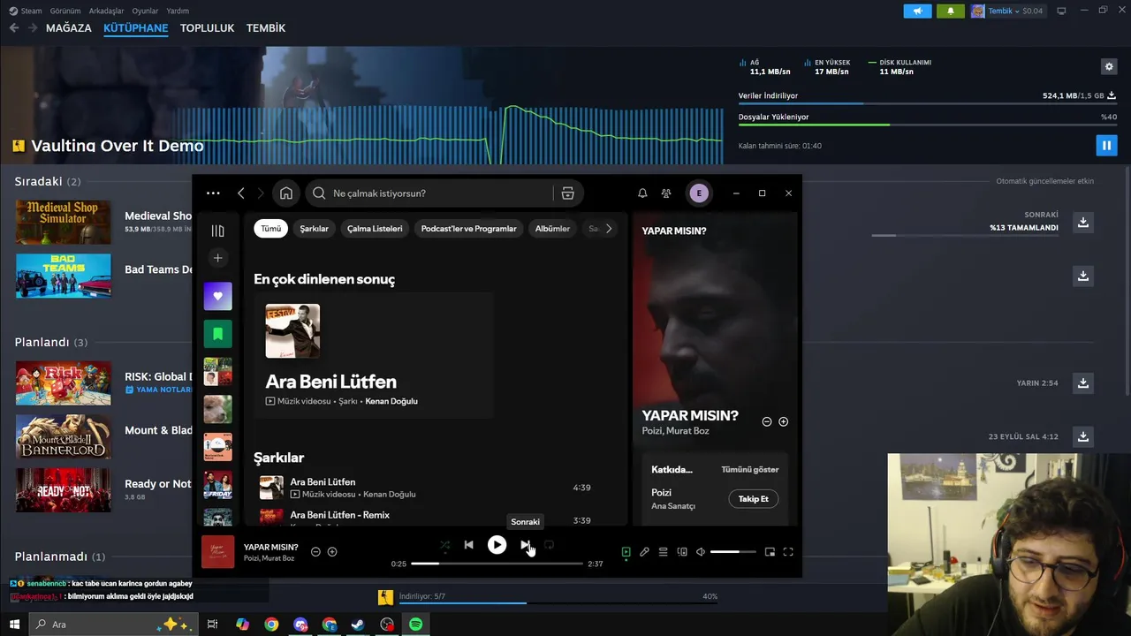Open YAPAR MISIN? album art in player bar
1131x636 pixels.
[218, 552]
